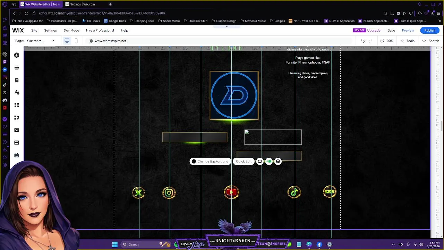The image size is (444, 250).
Task: Open the Help menu
Action: (x=125, y=31)
